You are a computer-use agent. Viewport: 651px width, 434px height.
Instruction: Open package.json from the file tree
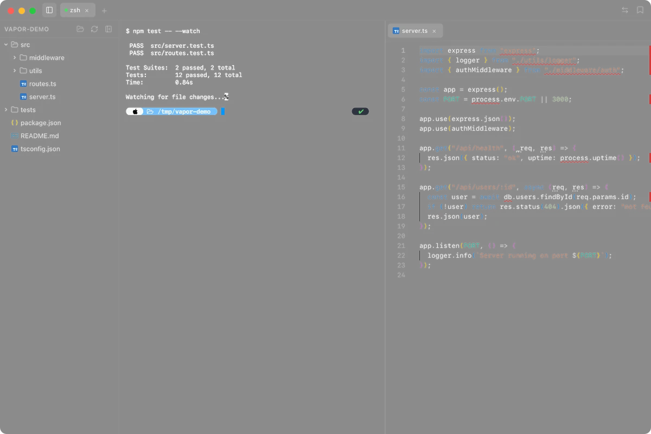(41, 123)
